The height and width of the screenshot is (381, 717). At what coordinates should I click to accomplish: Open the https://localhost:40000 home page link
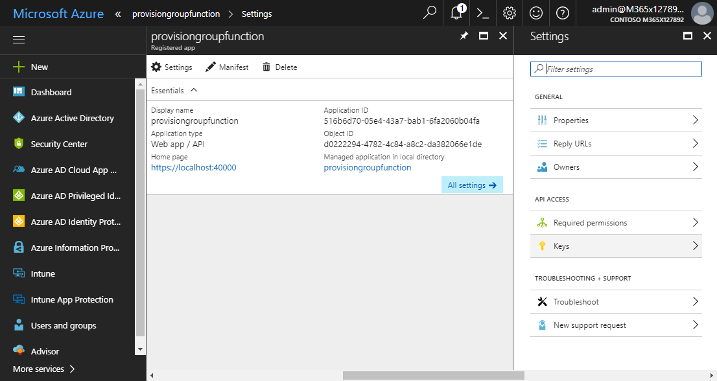(x=194, y=168)
